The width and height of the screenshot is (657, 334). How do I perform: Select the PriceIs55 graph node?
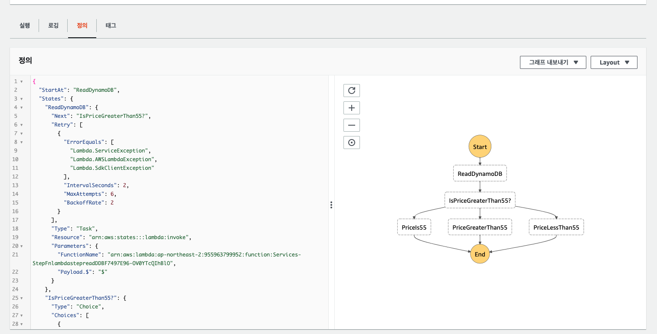tap(414, 227)
